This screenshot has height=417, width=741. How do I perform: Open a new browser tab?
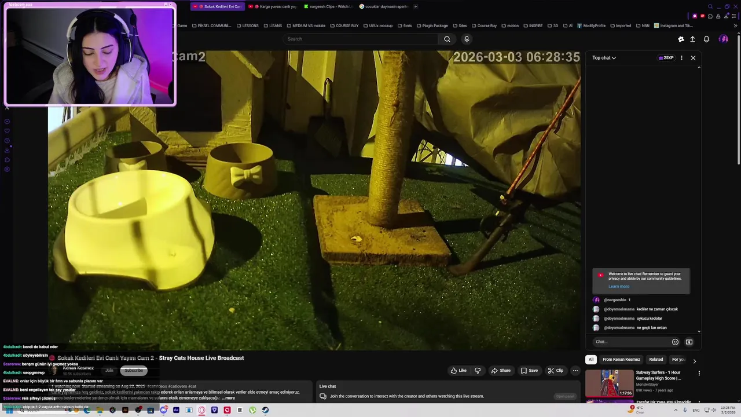click(x=416, y=6)
